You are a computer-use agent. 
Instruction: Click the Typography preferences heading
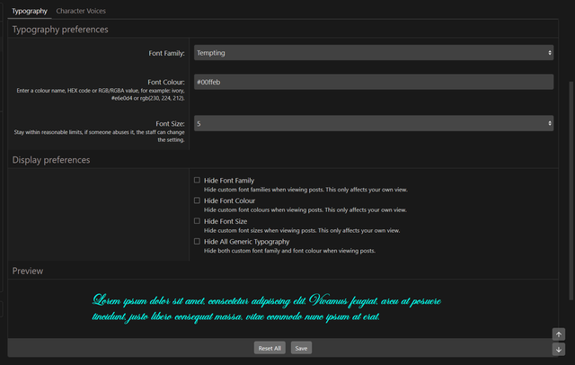pos(60,30)
